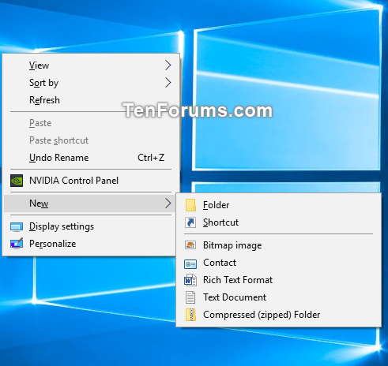Choose Text Document in the New submenu

[x=278, y=297]
